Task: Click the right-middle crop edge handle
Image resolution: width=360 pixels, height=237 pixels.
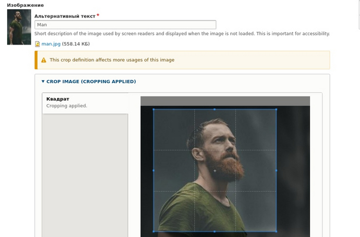Action: point(276,170)
